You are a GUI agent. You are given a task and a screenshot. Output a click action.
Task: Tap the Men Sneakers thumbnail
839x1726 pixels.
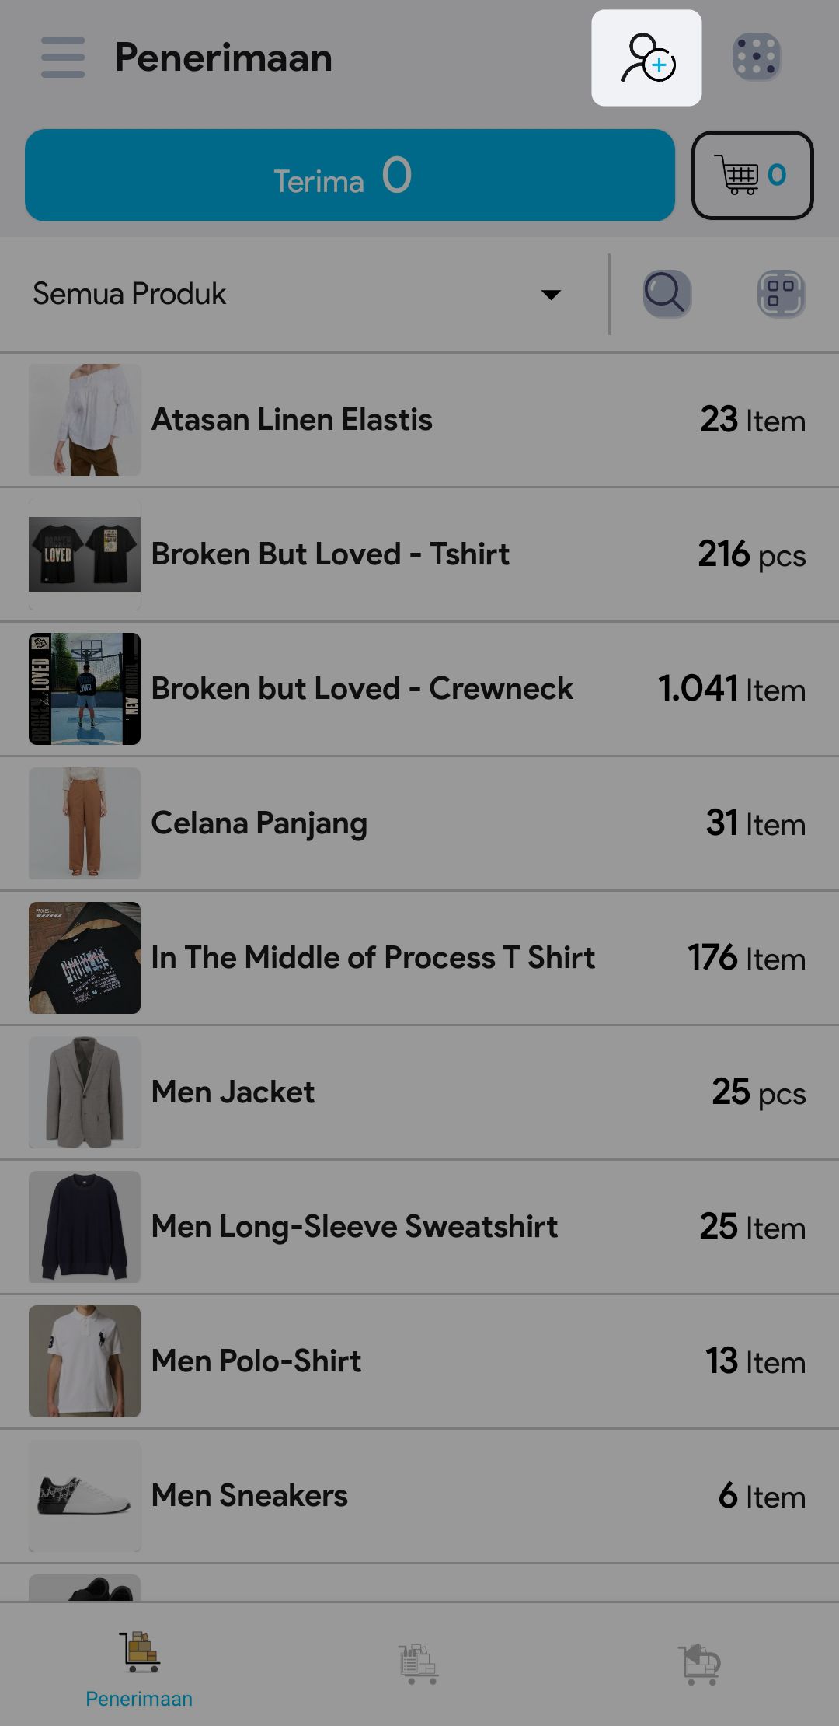tap(85, 1496)
